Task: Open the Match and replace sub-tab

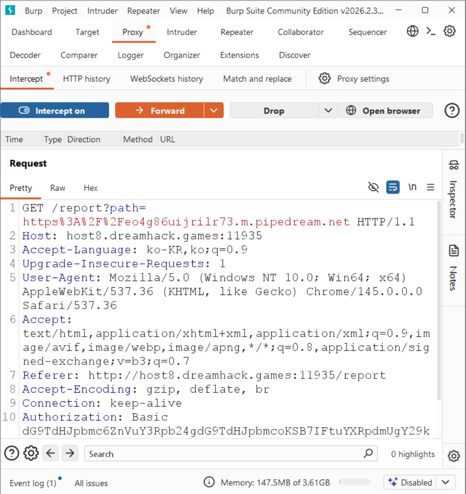Action: (x=257, y=79)
